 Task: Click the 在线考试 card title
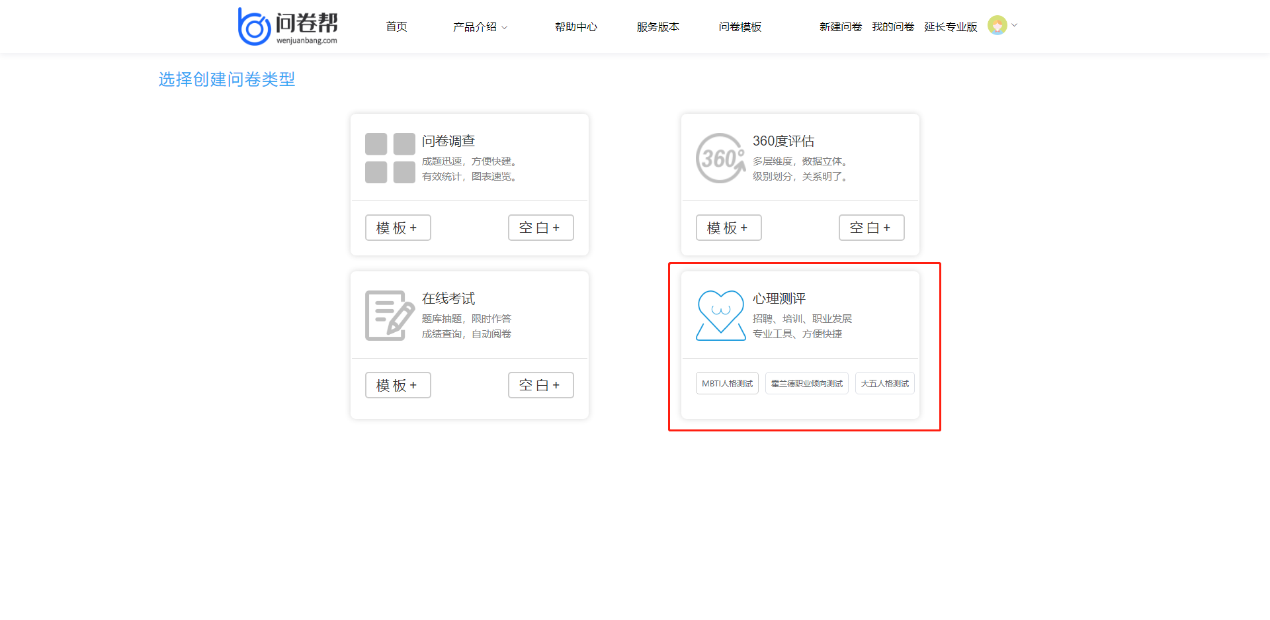point(448,298)
